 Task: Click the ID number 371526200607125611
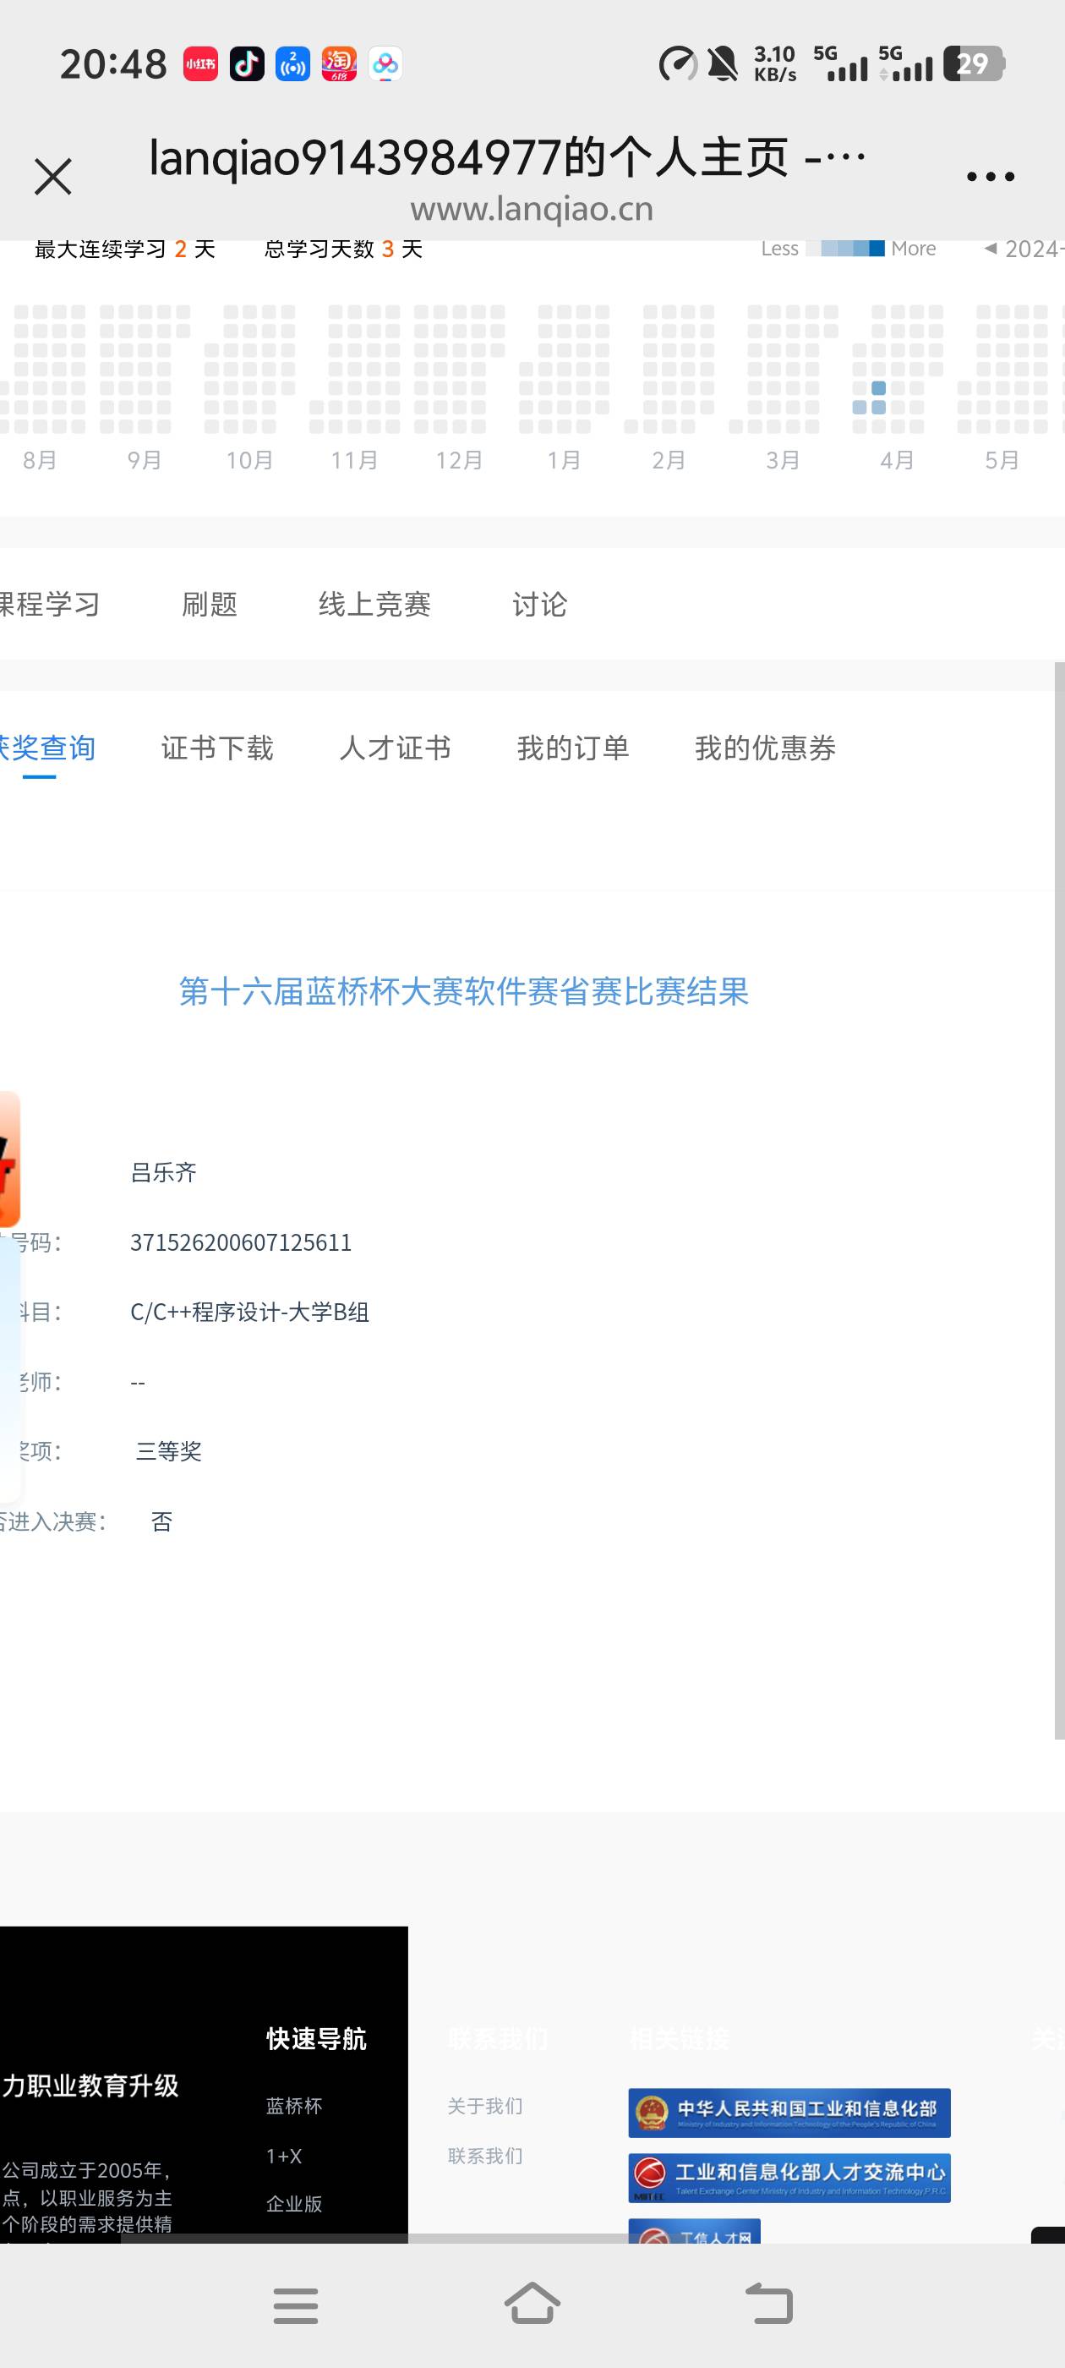click(x=241, y=1243)
